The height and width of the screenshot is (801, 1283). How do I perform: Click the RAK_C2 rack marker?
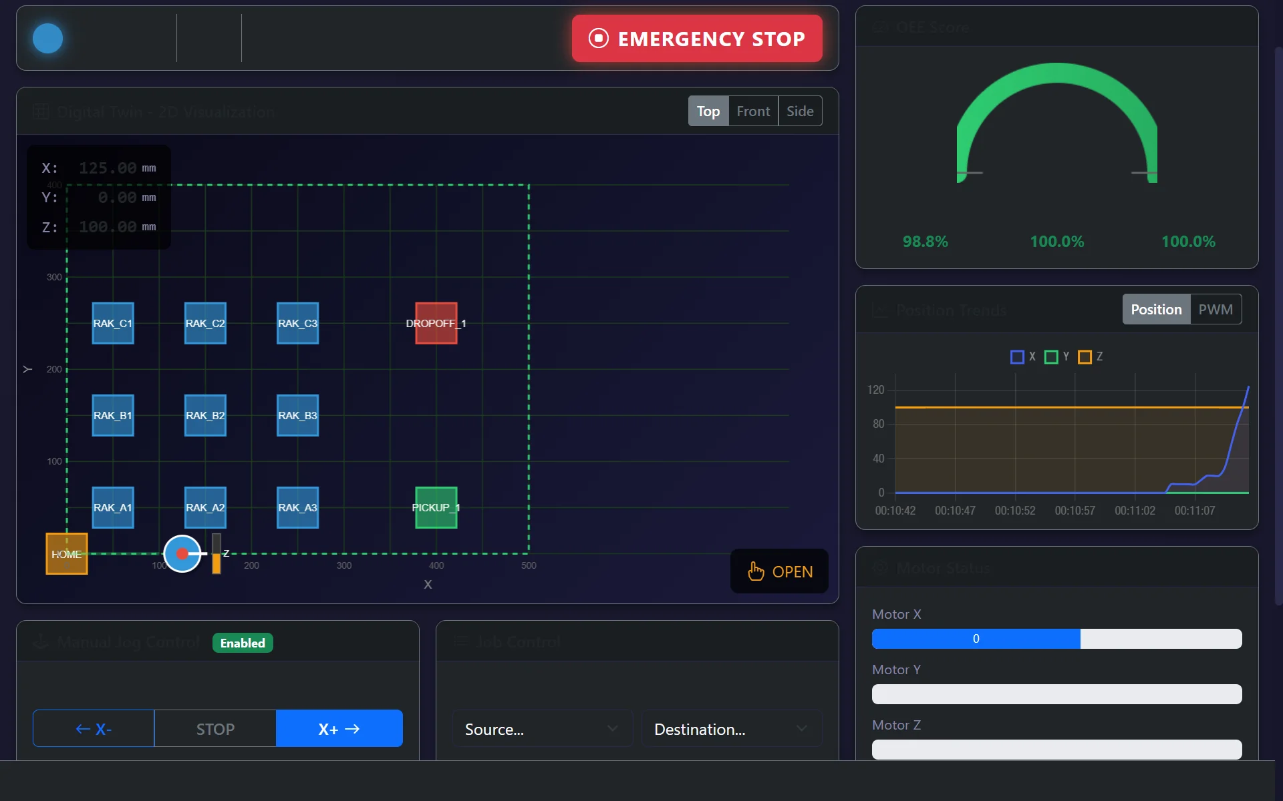tap(205, 323)
